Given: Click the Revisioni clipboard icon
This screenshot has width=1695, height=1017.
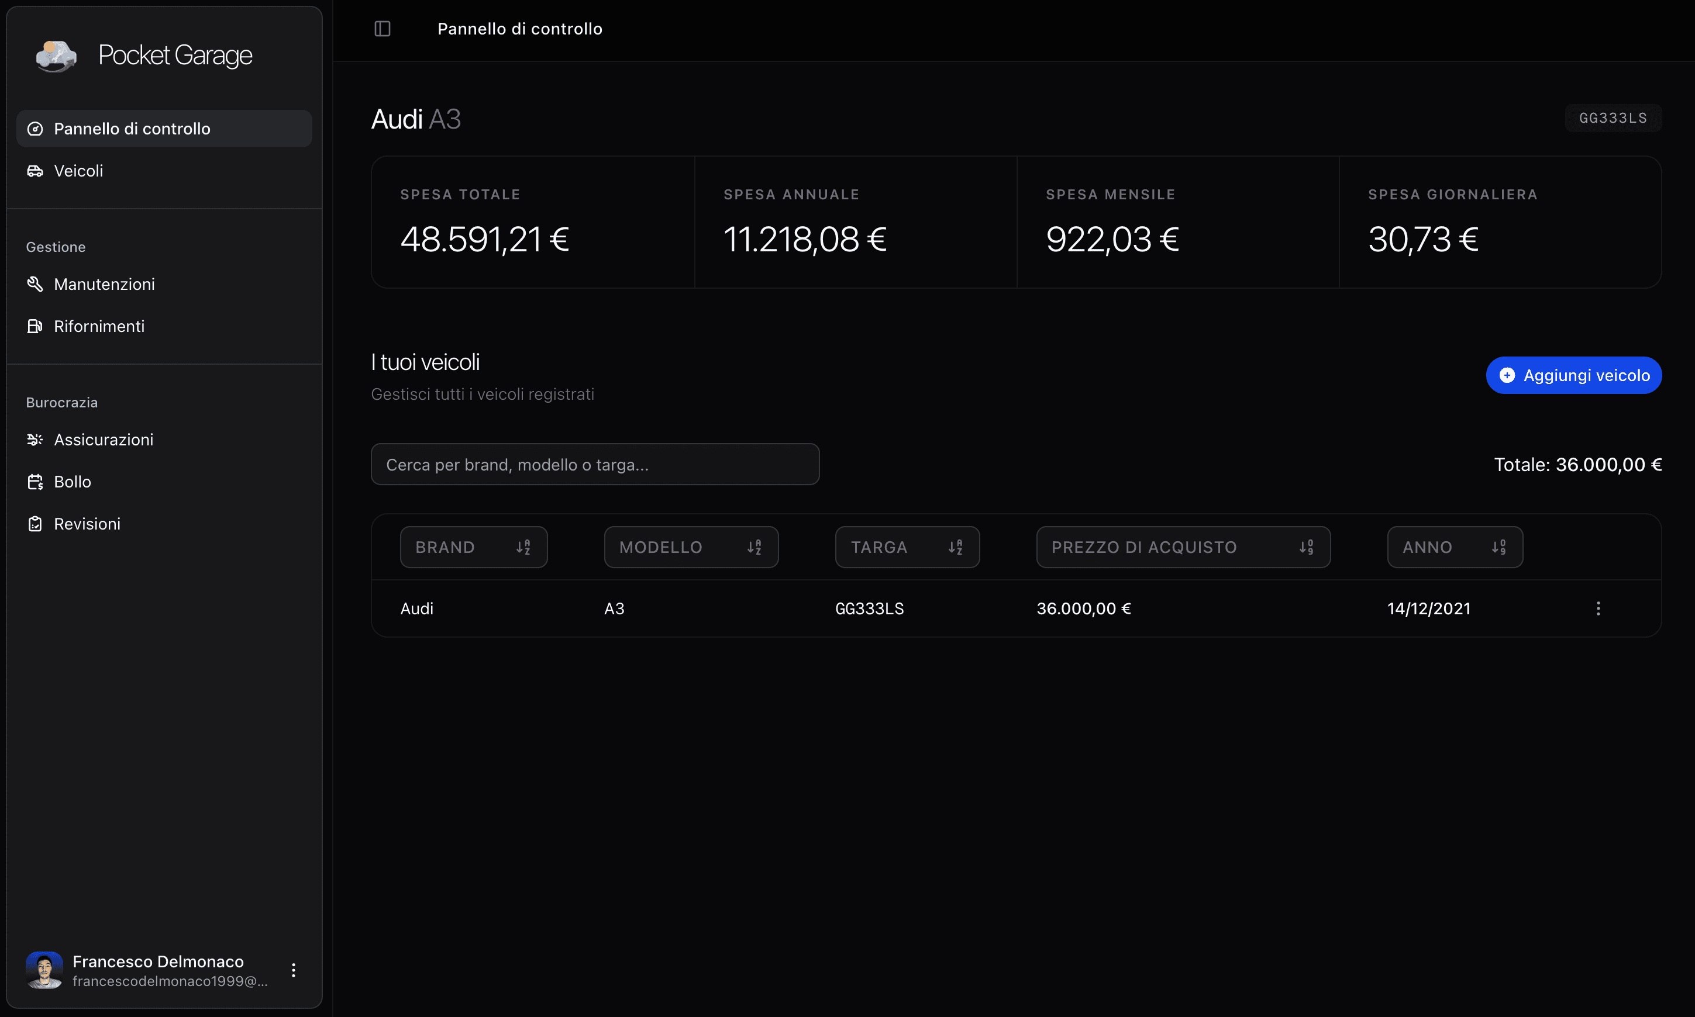Looking at the screenshot, I should (35, 524).
